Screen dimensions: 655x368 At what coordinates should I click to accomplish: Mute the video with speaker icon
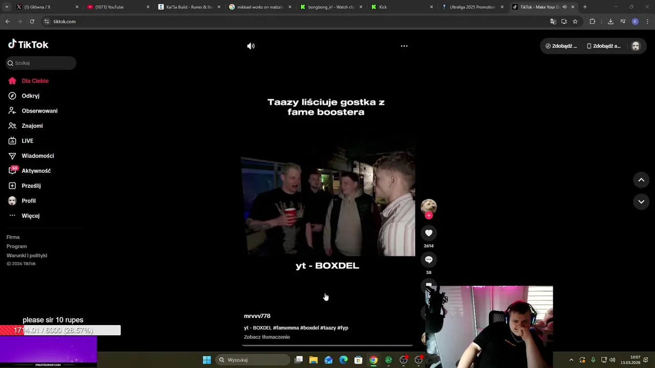(x=251, y=46)
